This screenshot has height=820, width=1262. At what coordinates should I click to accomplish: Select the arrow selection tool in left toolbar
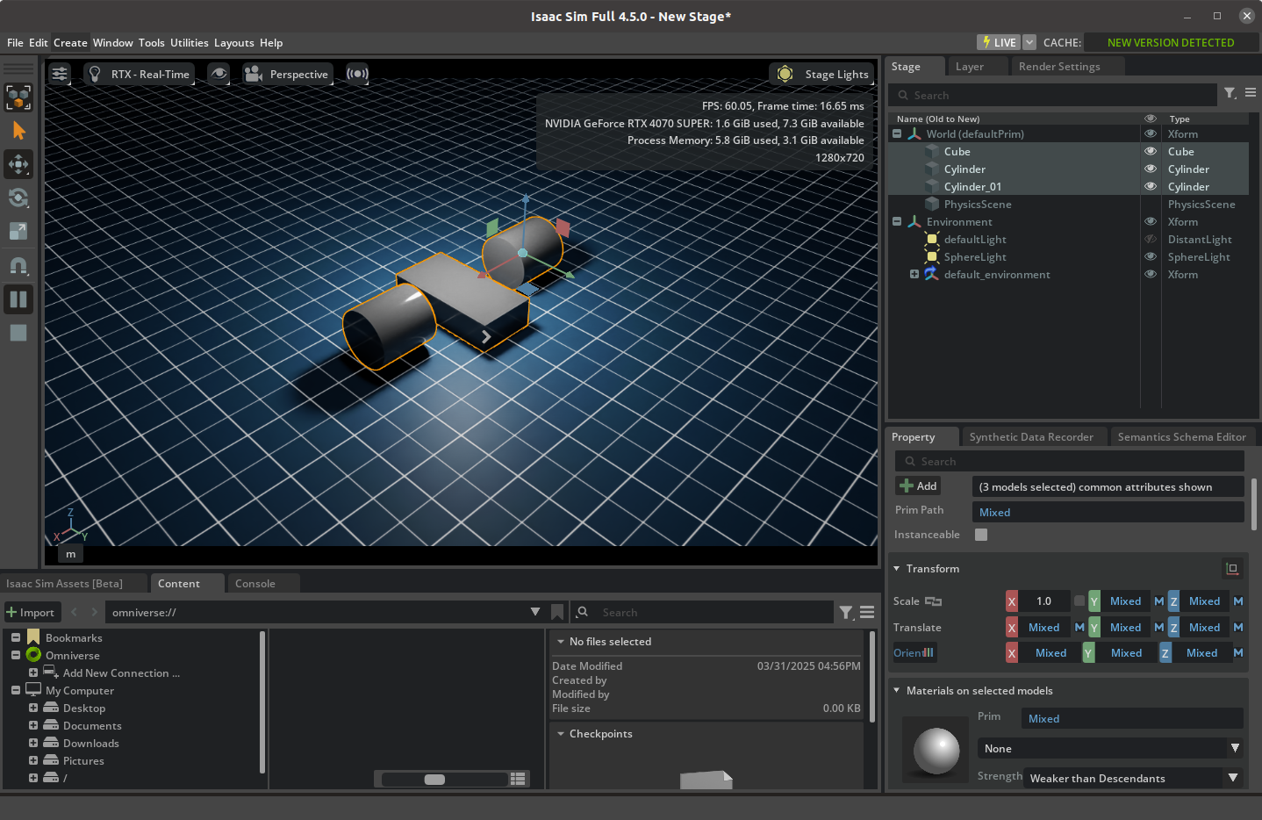(x=18, y=131)
